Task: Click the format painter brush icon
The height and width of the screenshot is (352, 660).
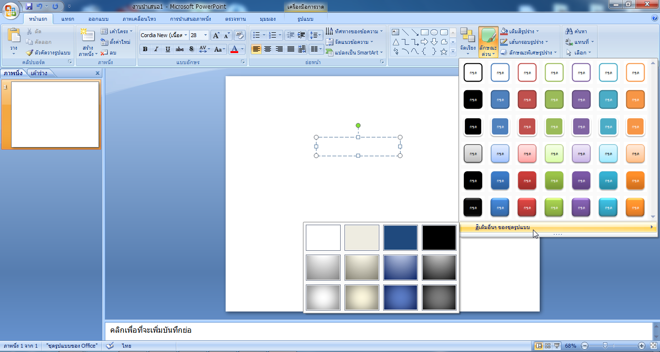Action: click(x=29, y=53)
